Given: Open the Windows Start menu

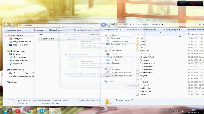Looking at the screenshot, I should pos(5,111).
